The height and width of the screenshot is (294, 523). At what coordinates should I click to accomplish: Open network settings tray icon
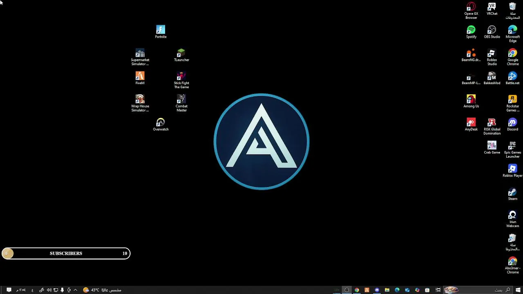[56, 290]
